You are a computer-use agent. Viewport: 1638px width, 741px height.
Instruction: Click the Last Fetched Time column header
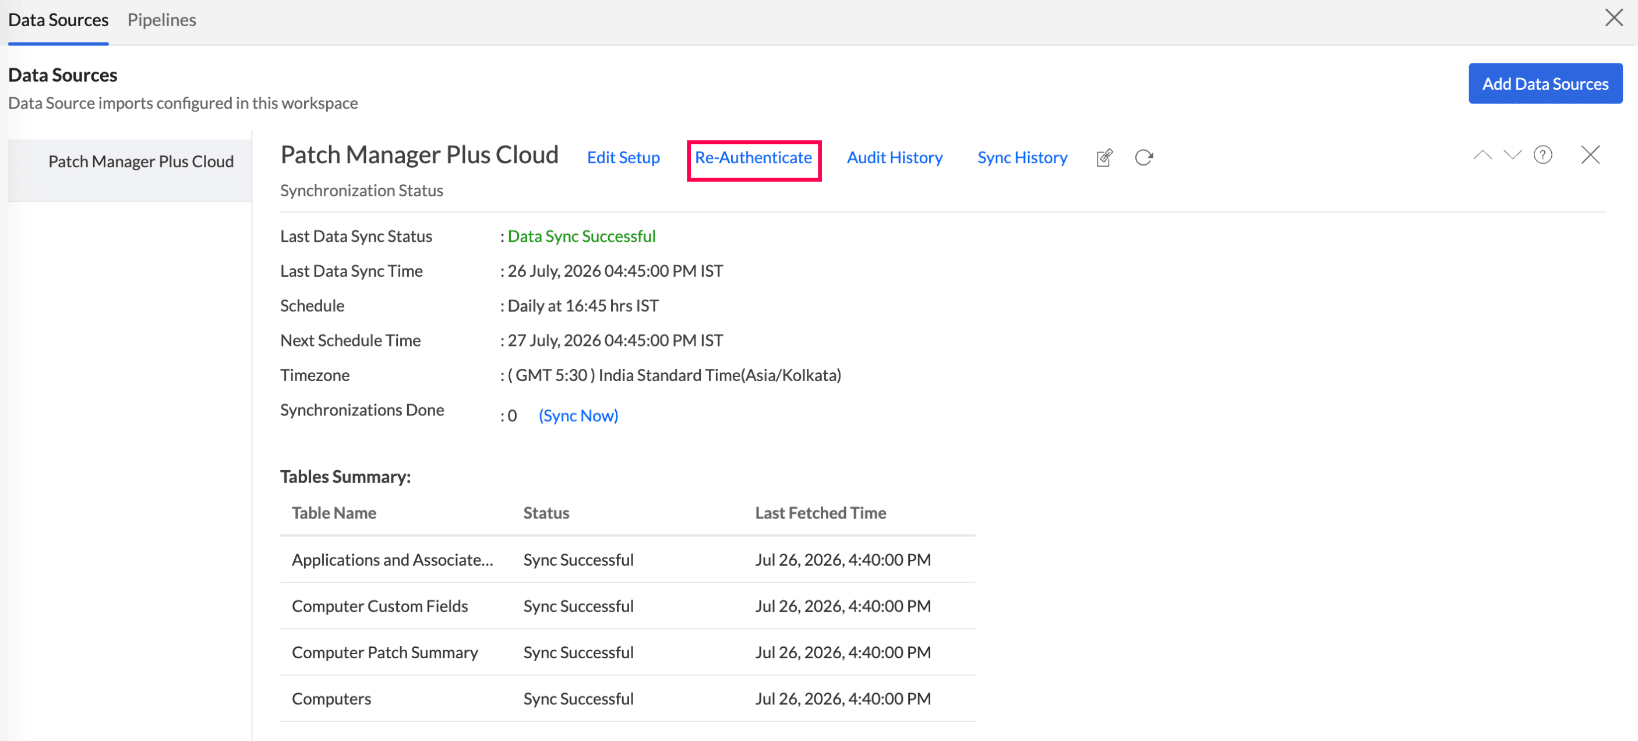[x=820, y=513]
